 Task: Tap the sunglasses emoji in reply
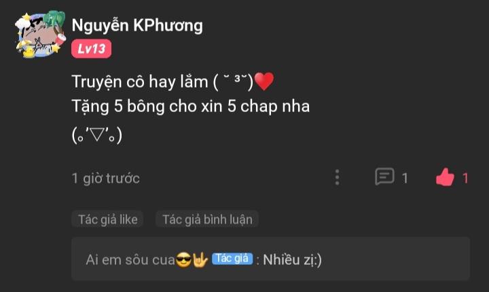point(183,260)
